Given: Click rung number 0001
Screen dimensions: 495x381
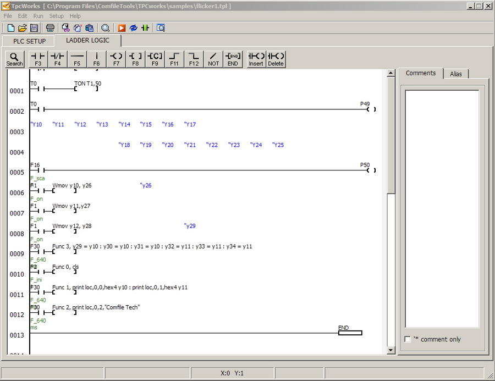Looking at the screenshot, I should [x=16, y=91].
